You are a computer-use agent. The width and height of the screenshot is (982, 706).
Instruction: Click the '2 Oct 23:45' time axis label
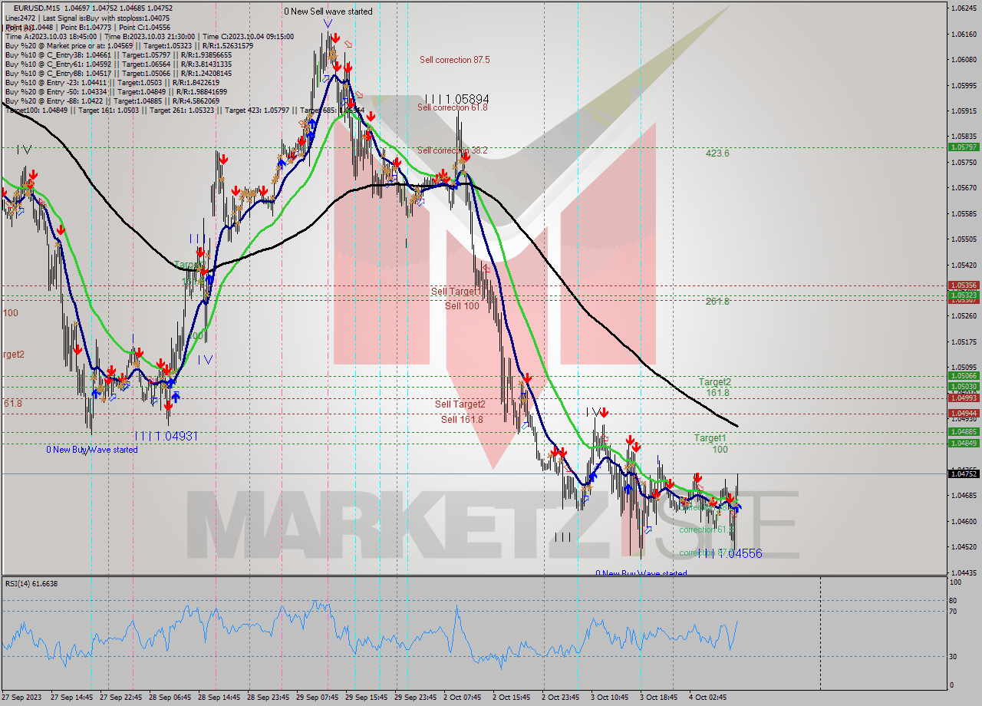pyautogui.click(x=561, y=698)
